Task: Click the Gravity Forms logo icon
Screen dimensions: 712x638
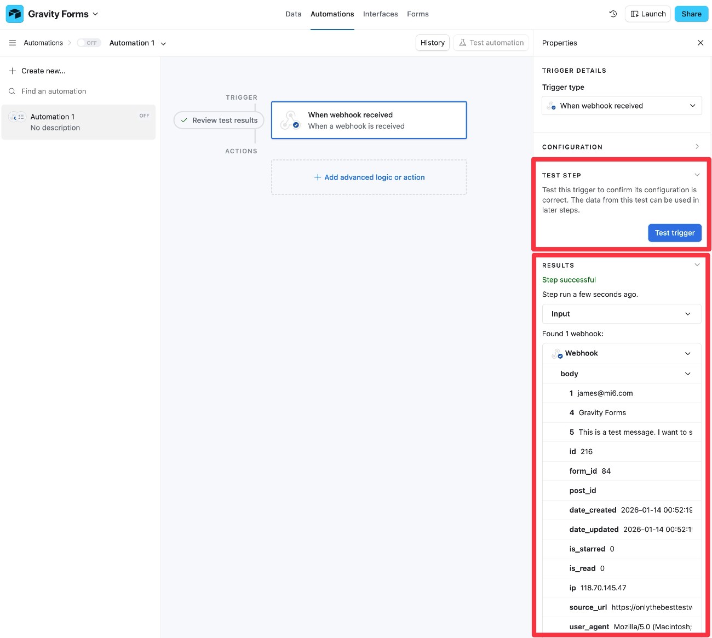Action: (x=15, y=13)
